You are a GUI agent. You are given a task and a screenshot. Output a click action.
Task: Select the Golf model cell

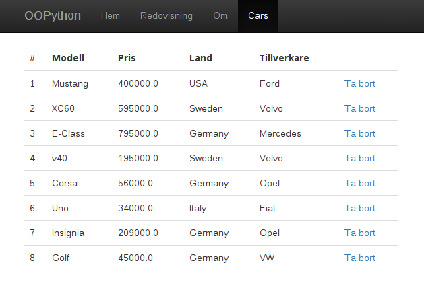61,258
